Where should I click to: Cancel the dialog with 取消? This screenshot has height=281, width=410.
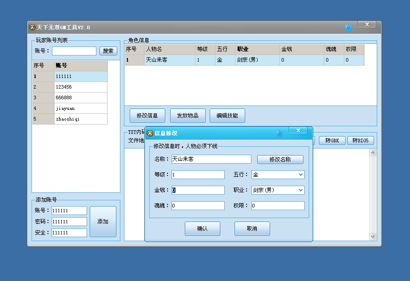tap(252, 229)
